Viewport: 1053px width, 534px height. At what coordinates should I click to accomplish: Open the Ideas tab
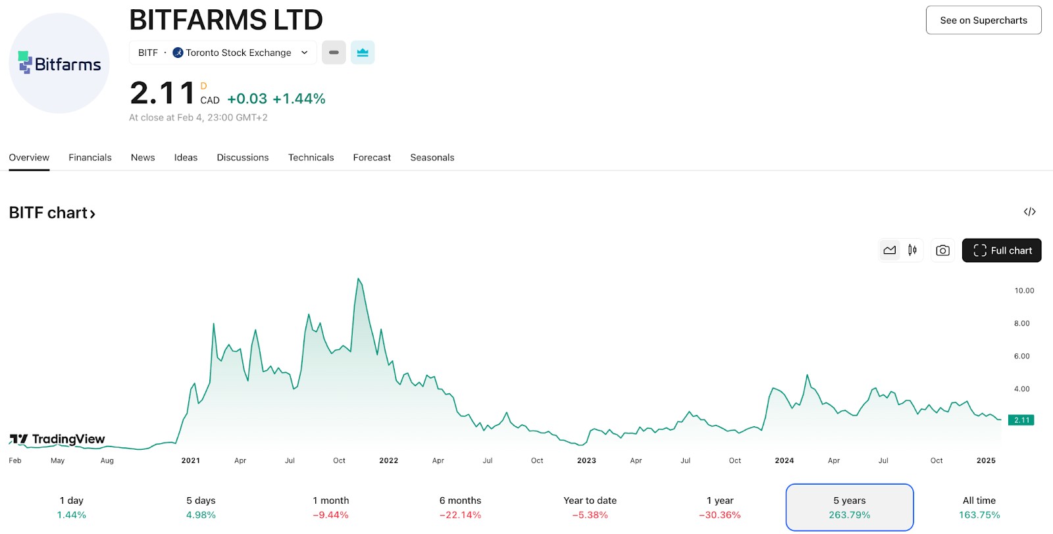click(x=186, y=157)
